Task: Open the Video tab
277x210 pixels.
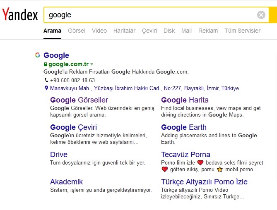Action: pos(99,31)
